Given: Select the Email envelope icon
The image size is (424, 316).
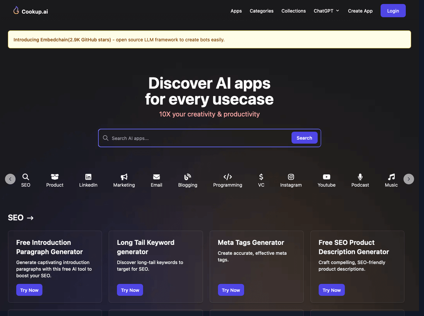Looking at the screenshot, I should click(x=156, y=177).
